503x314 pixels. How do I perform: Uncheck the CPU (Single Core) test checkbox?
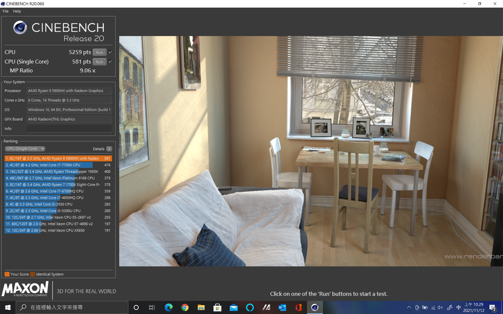[110, 62]
